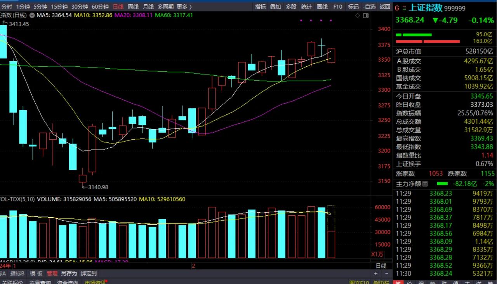This screenshot has width=497, height=284.
Task: Open the 统计 statistics tool
Action: (x=306, y=7)
